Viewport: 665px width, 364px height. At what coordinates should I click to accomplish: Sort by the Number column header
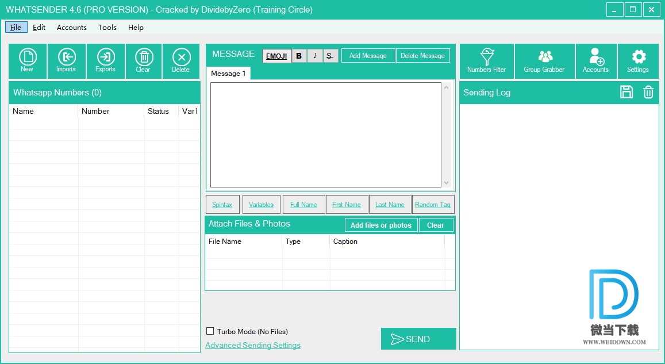click(111, 111)
